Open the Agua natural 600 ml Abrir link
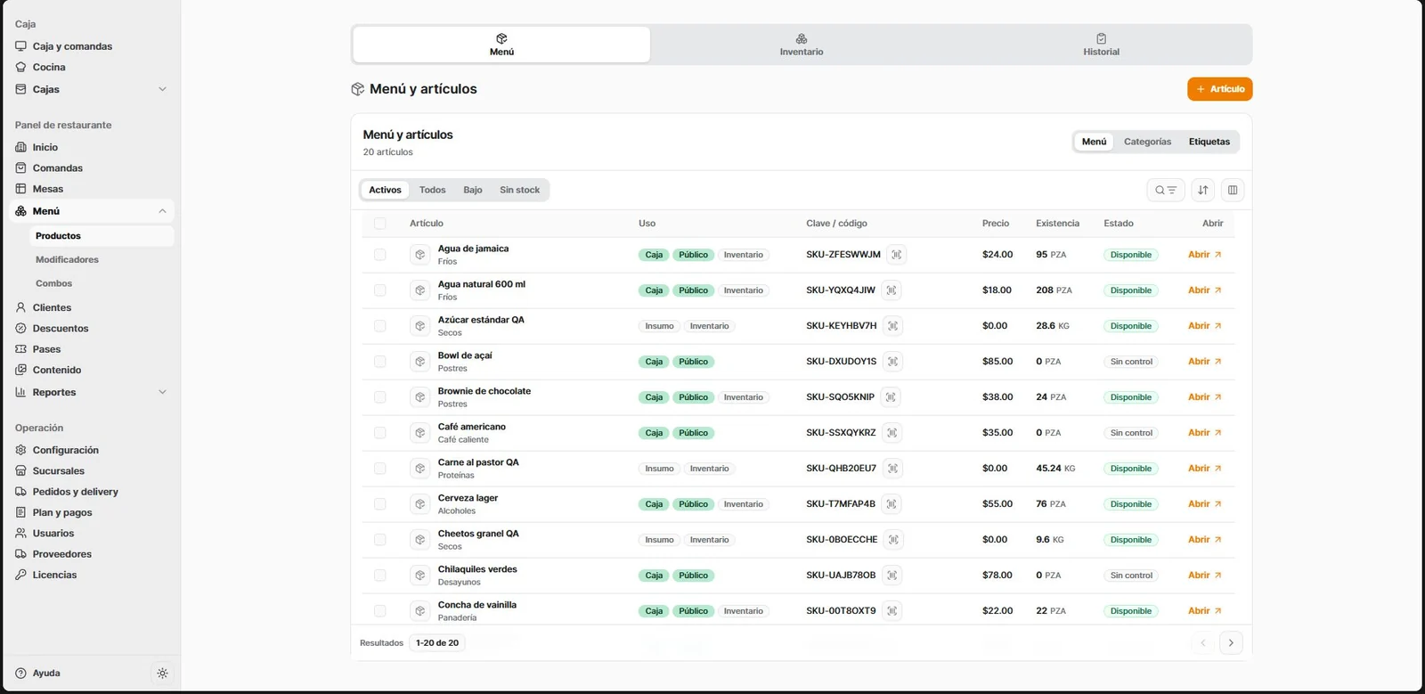This screenshot has width=1425, height=694. pos(1204,290)
